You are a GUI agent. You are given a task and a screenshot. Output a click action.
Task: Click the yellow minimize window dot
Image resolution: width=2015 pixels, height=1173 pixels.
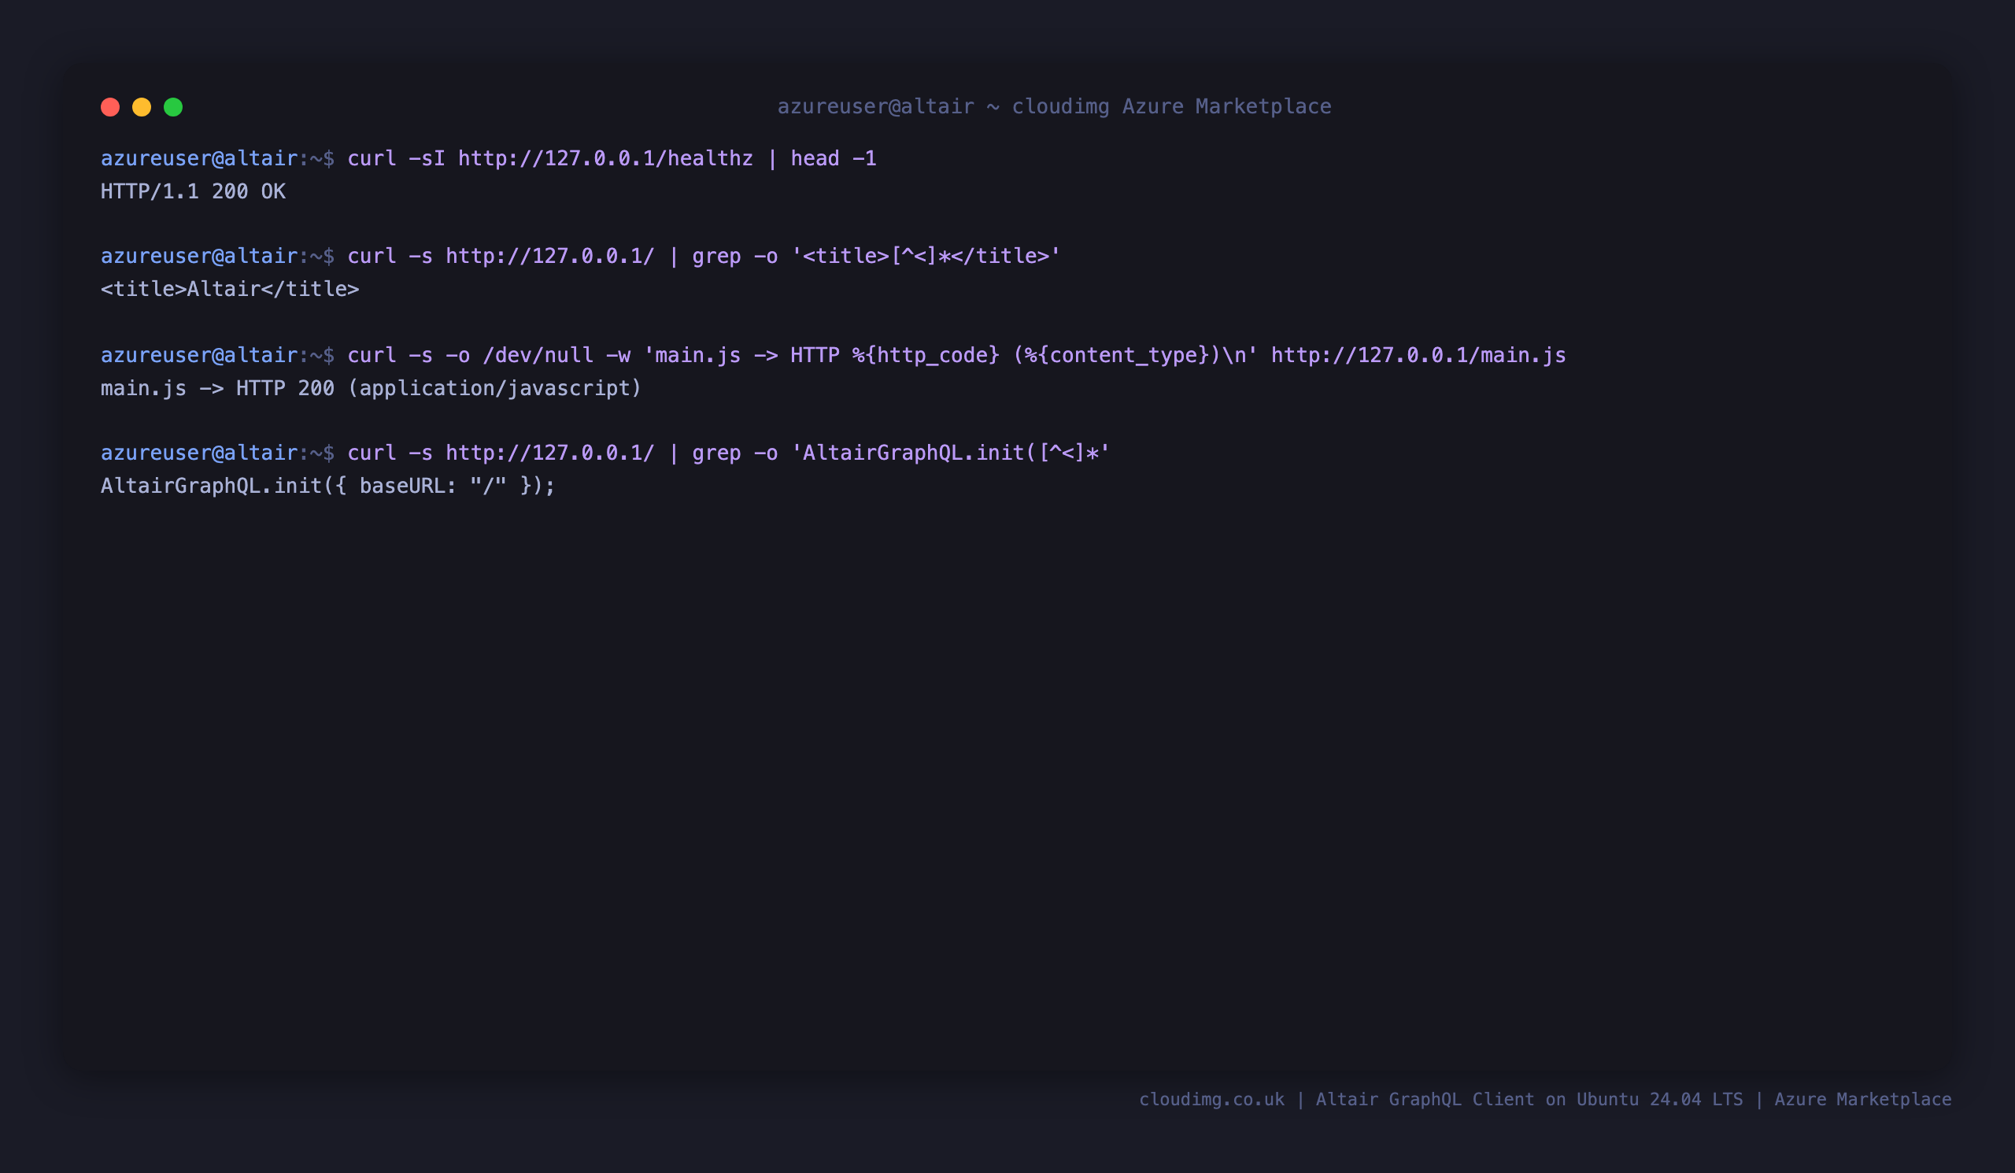pyautogui.click(x=142, y=107)
